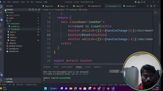Open App.js from the explorer tree
This screenshot has width=163, height=91.
(x=12, y=35)
